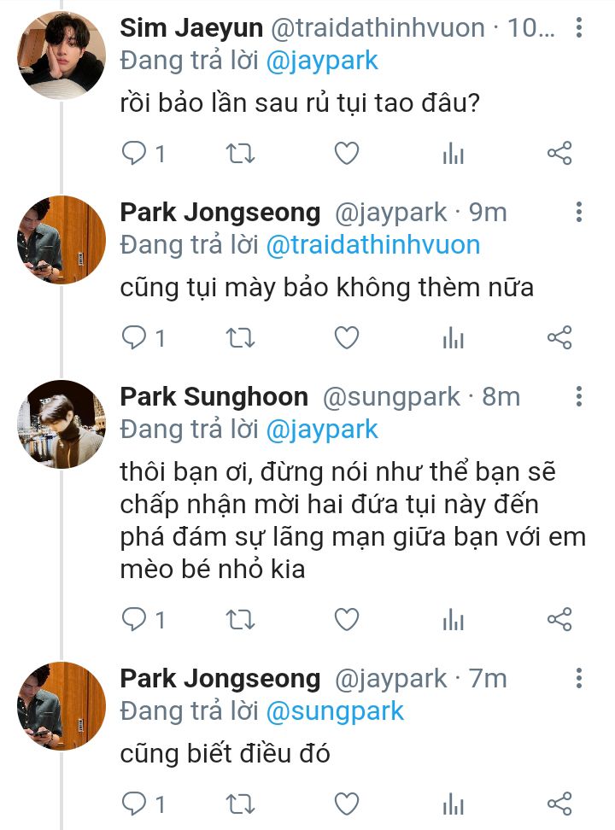
Task: Share Park Sunghoon's tweet
Action: coord(559,619)
